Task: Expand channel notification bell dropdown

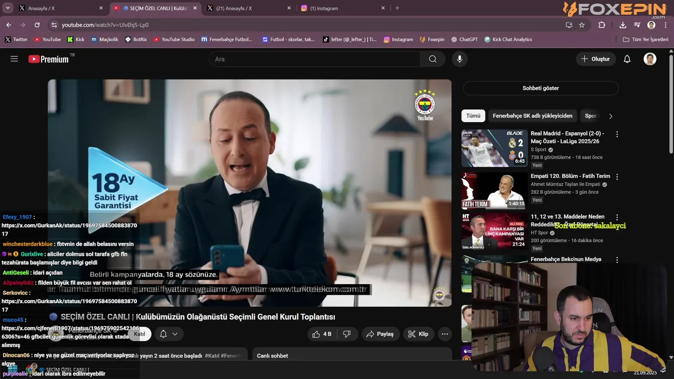Action: tap(169, 334)
